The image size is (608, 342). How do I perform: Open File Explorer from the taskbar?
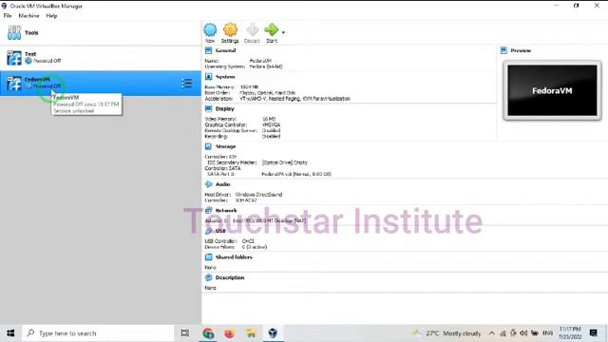tap(251, 333)
